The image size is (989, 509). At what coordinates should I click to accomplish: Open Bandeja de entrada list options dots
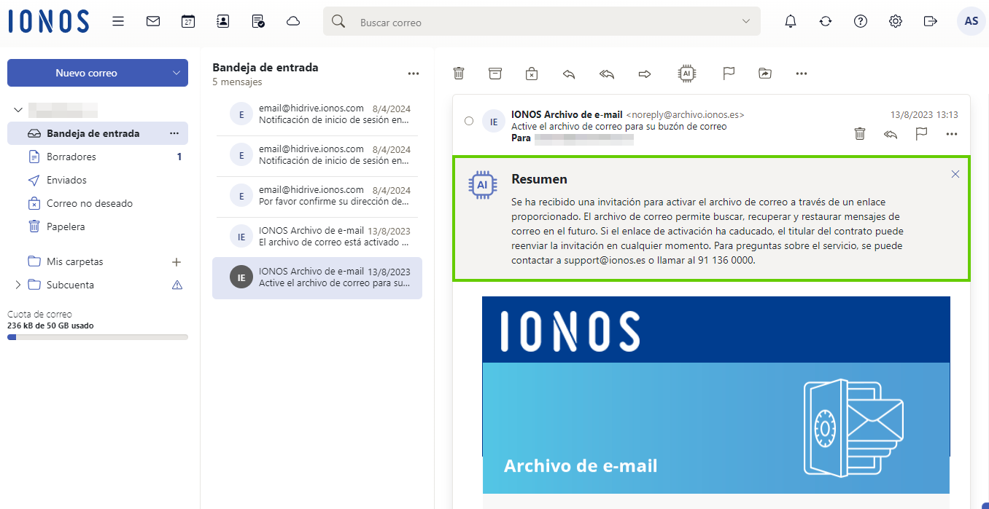tap(414, 74)
